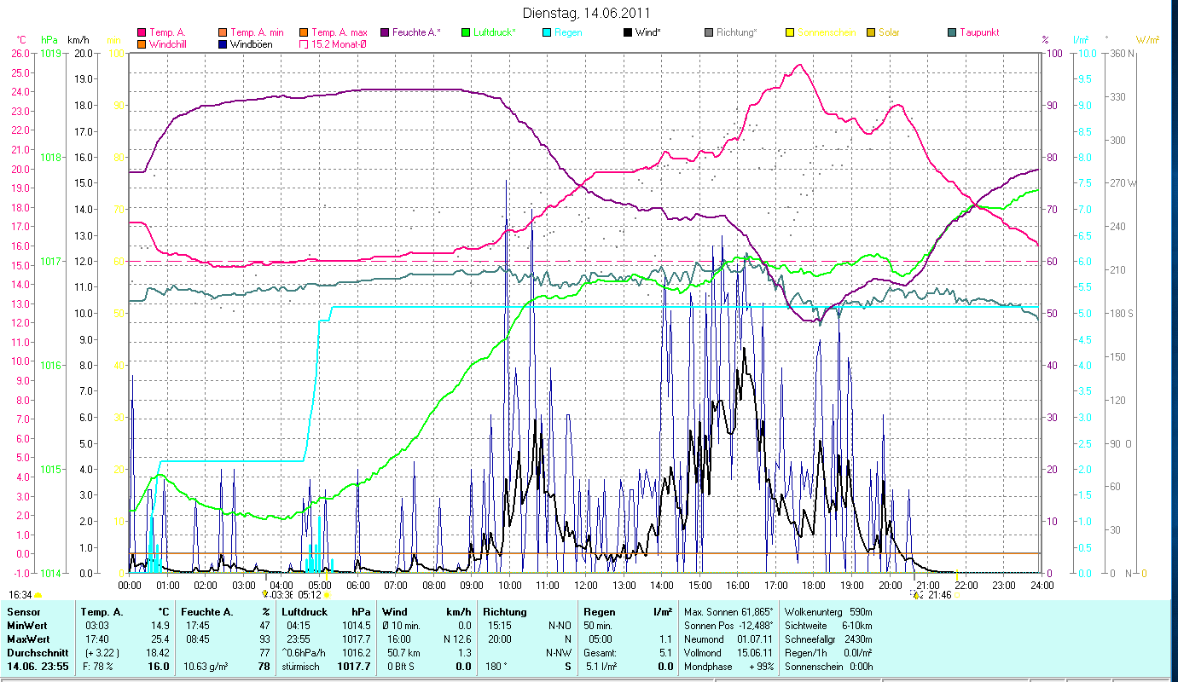Click the '06:00' time axis label

click(x=357, y=586)
